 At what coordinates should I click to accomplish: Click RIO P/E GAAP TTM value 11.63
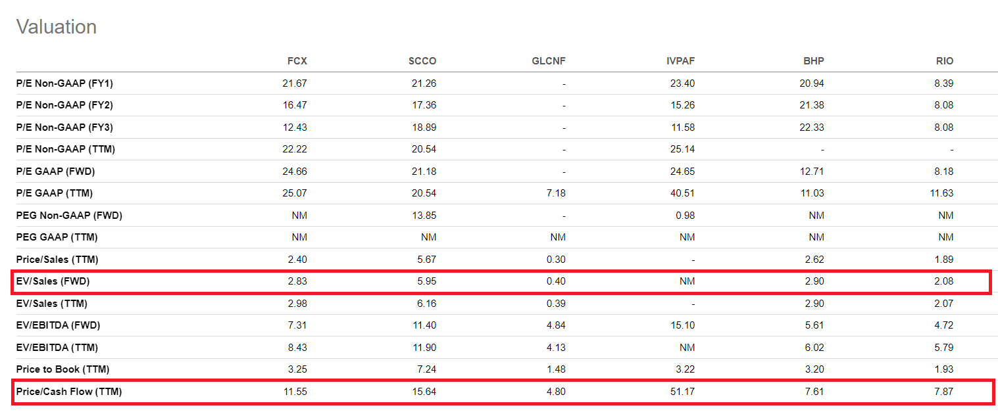[x=942, y=193]
